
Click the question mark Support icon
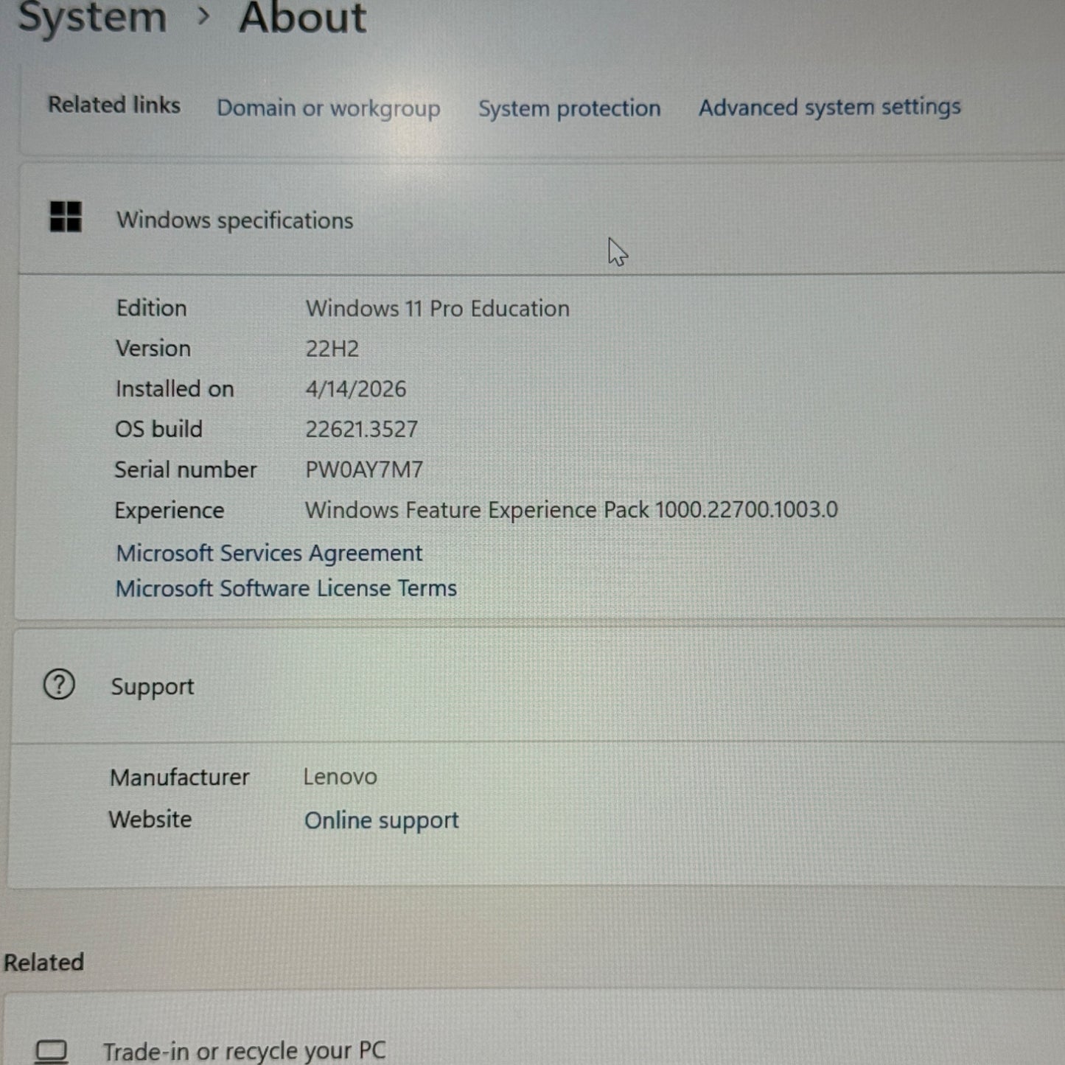tap(59, 685)
